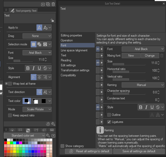Click the wrench settings icon in Tool property

pyautogui.click(x=53, y=124)
